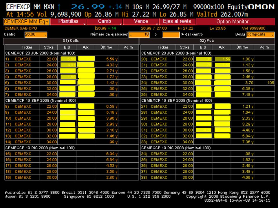Click the Ask column header under Puts
Screen dimensions: 278x208
[222, 47]
